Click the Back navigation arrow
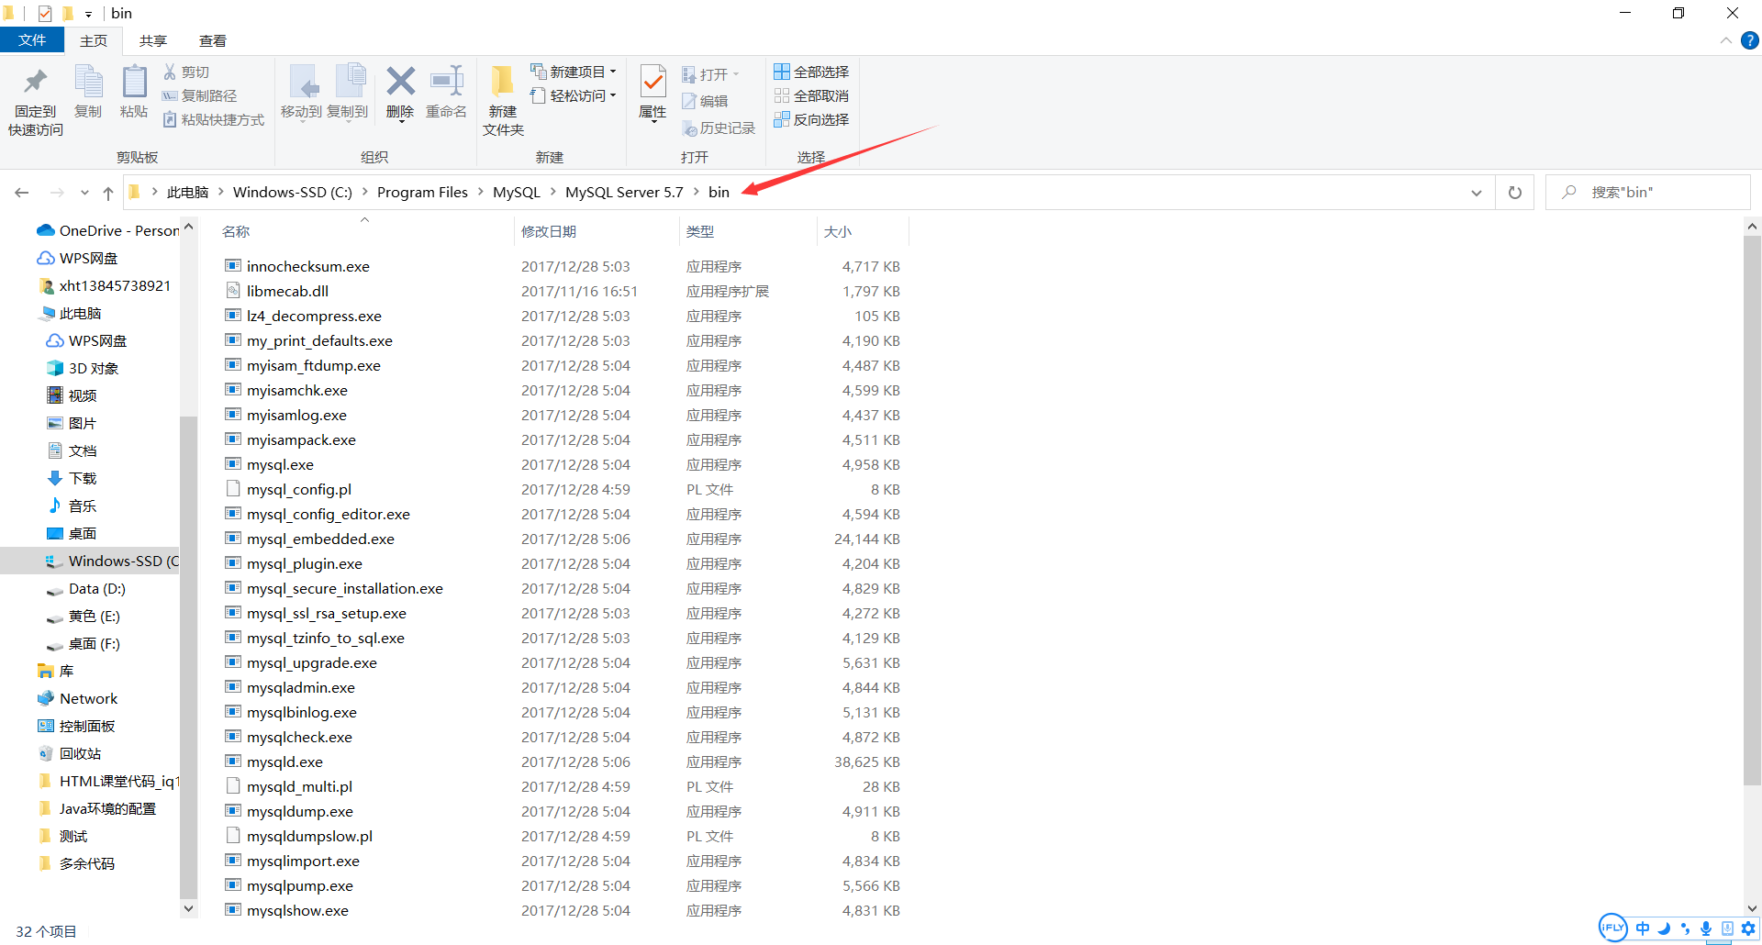 (x=22, y=193)
